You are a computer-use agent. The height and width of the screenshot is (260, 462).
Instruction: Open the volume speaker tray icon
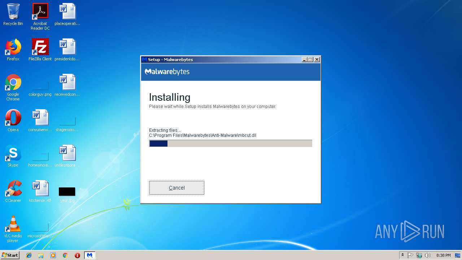point(428,255)
